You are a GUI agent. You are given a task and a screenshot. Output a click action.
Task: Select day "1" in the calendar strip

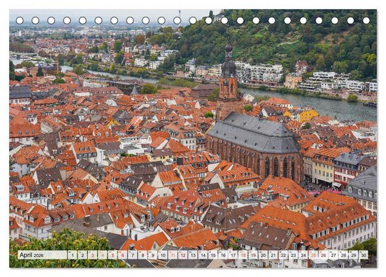point(72,255)
